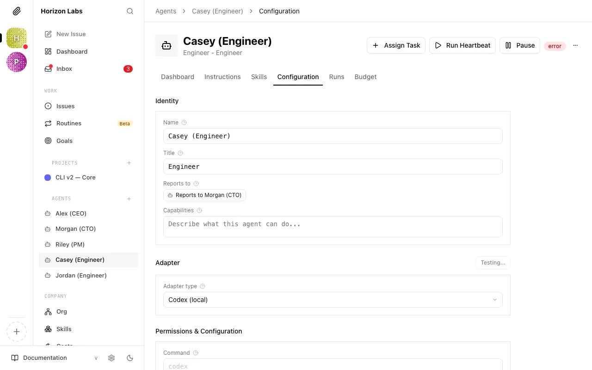Open the three-dot more options menu
The image size is (592, 370).
(575, 45)
